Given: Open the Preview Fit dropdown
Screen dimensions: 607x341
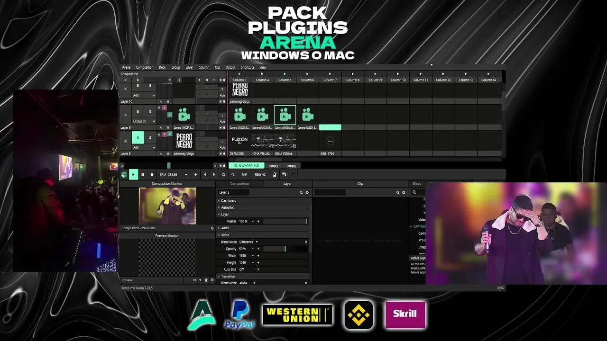Looking at the screenshot, I should tap(197, 280).
